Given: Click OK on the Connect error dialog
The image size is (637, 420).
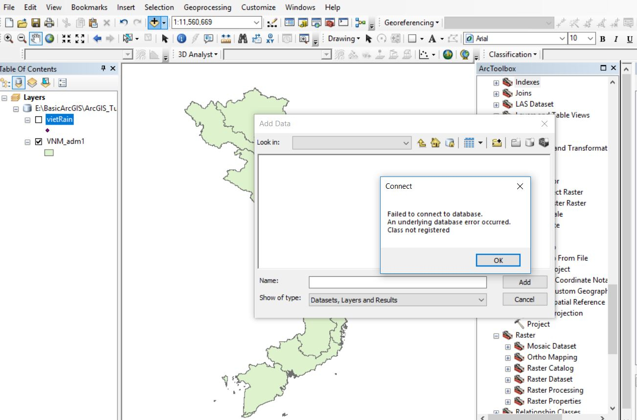Looking at the screenshot, I should click(498, 260).
